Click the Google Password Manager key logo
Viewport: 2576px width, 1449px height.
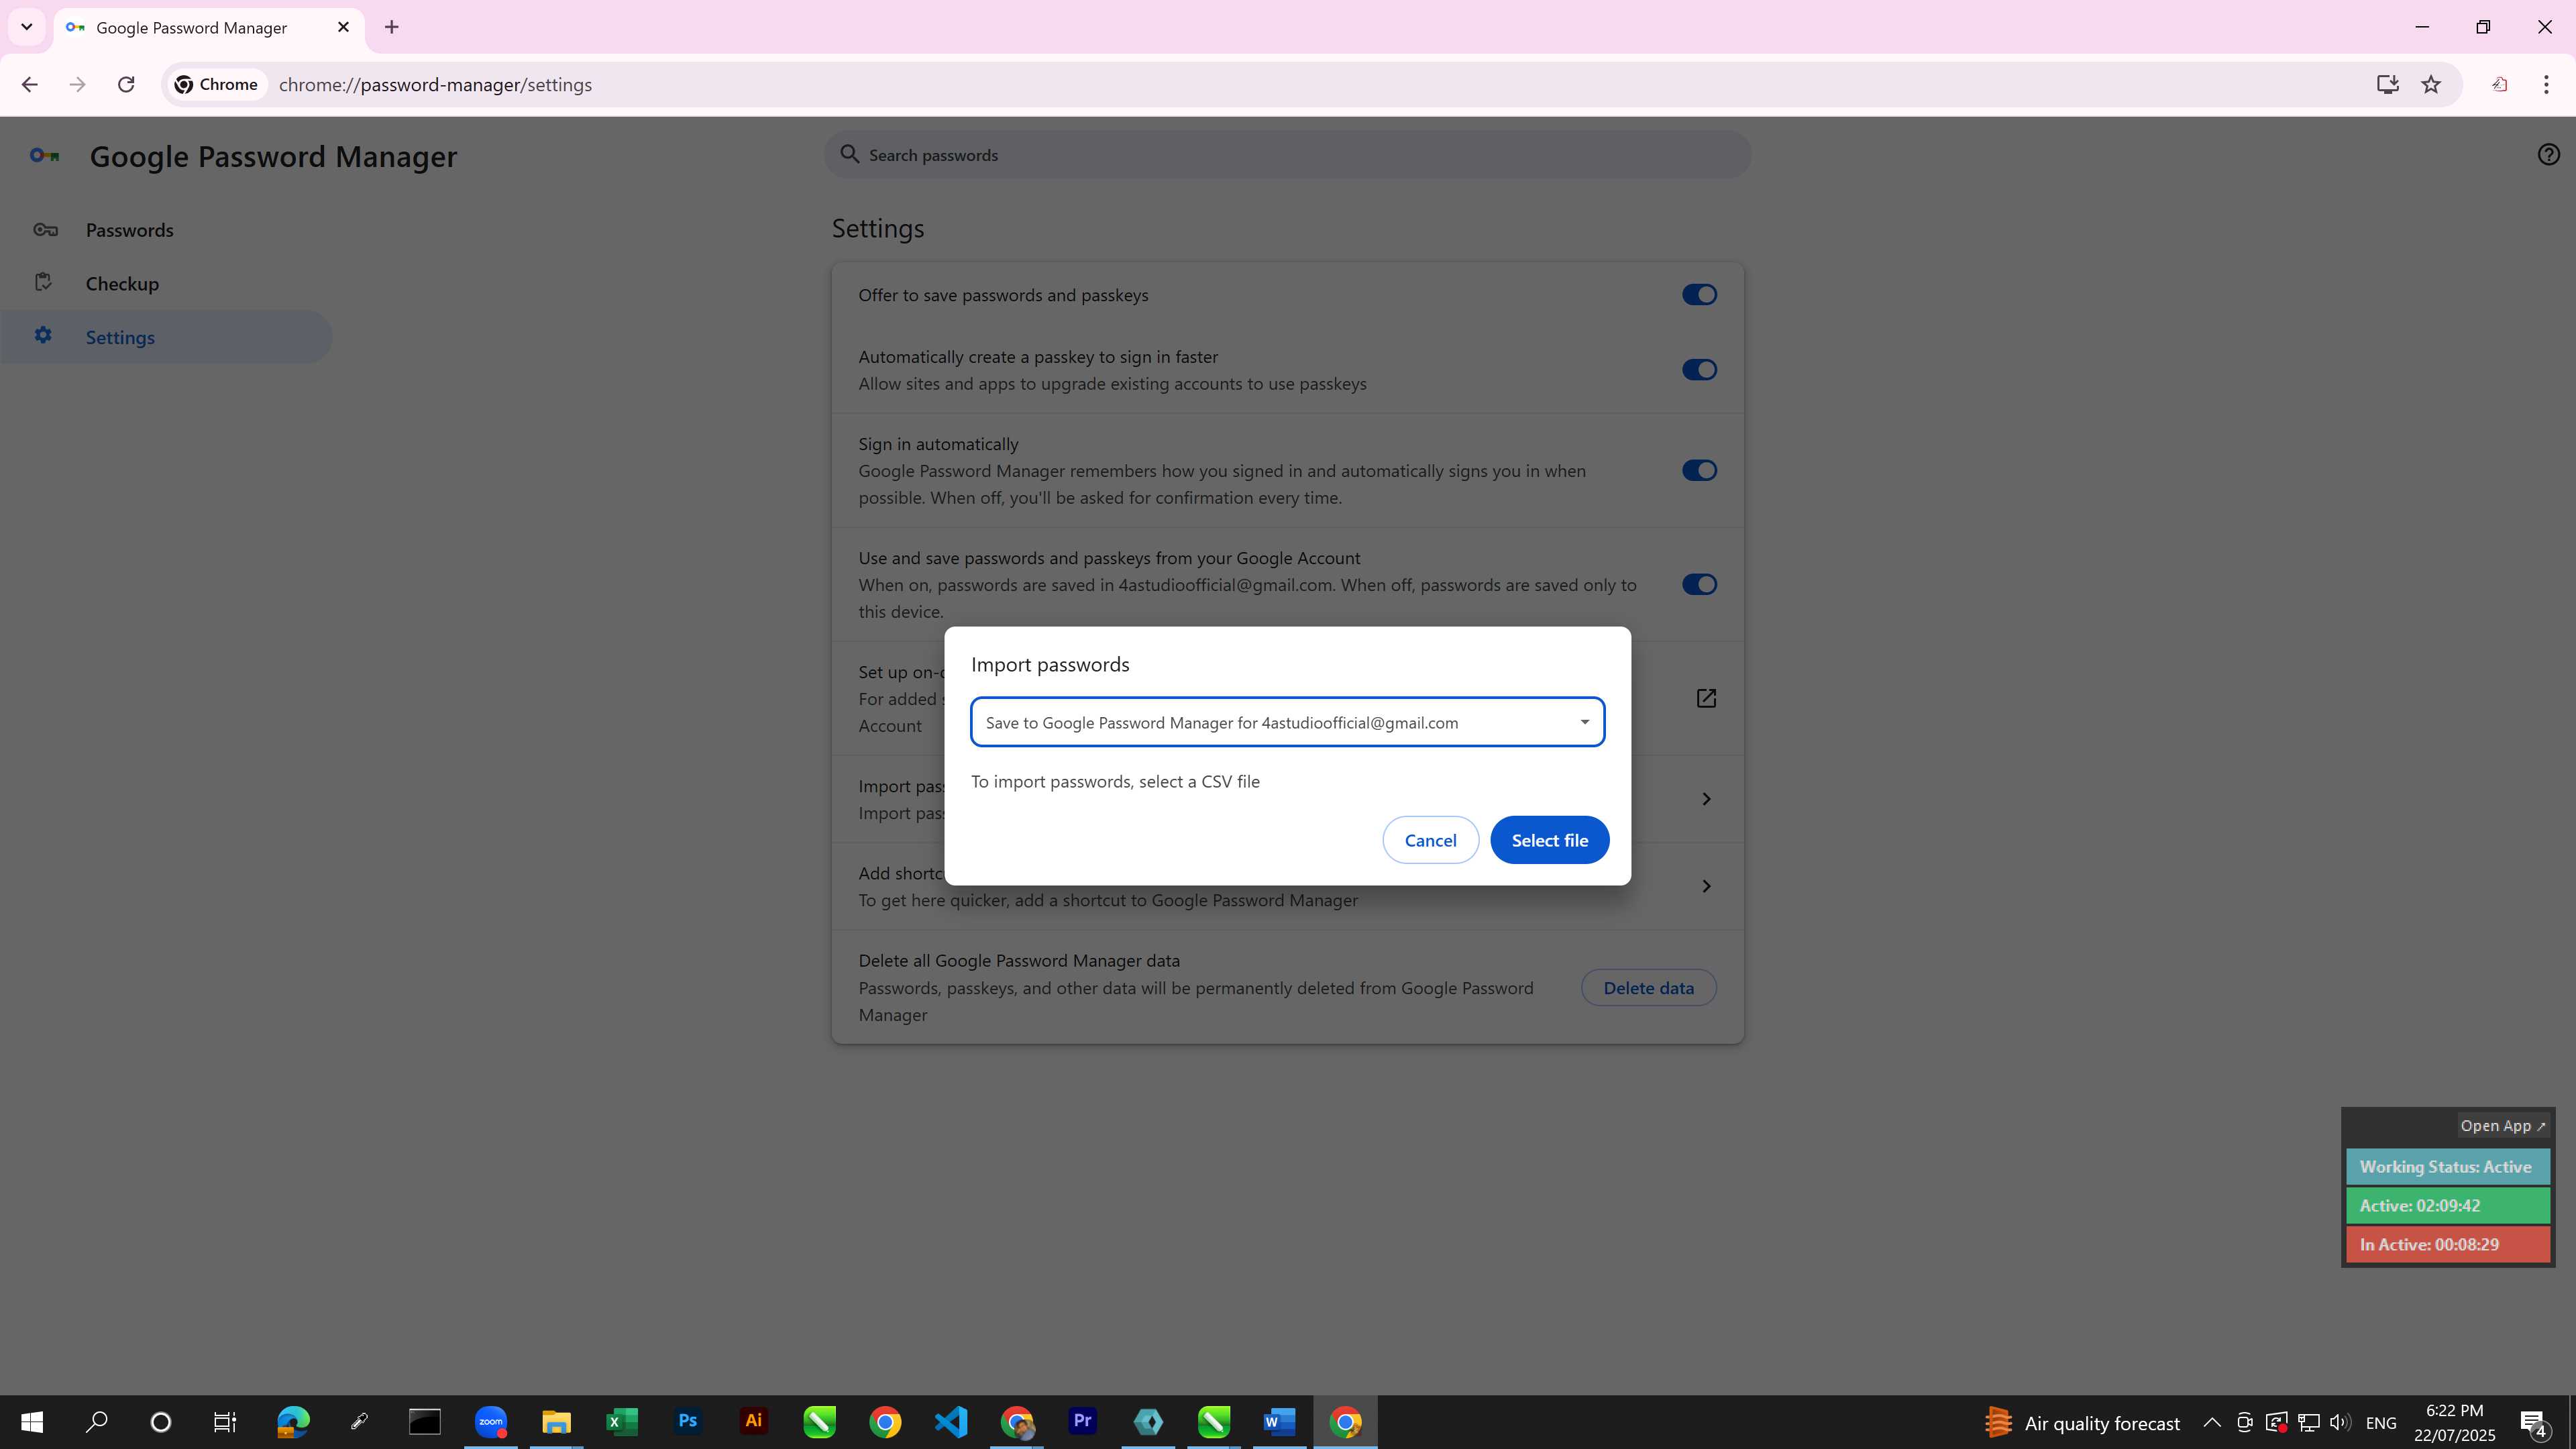point(44,155)
